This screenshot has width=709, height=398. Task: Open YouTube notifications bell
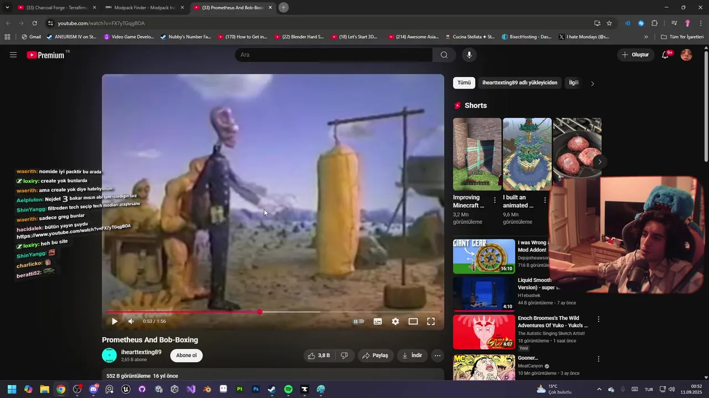[665, 55]
